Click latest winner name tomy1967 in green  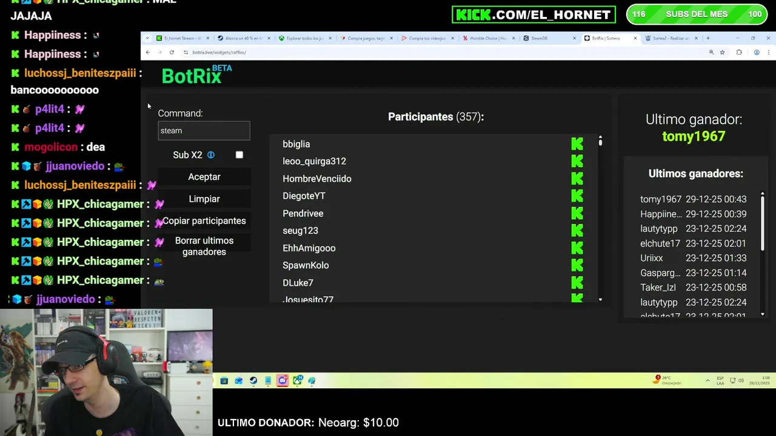(x=694, y=136)
